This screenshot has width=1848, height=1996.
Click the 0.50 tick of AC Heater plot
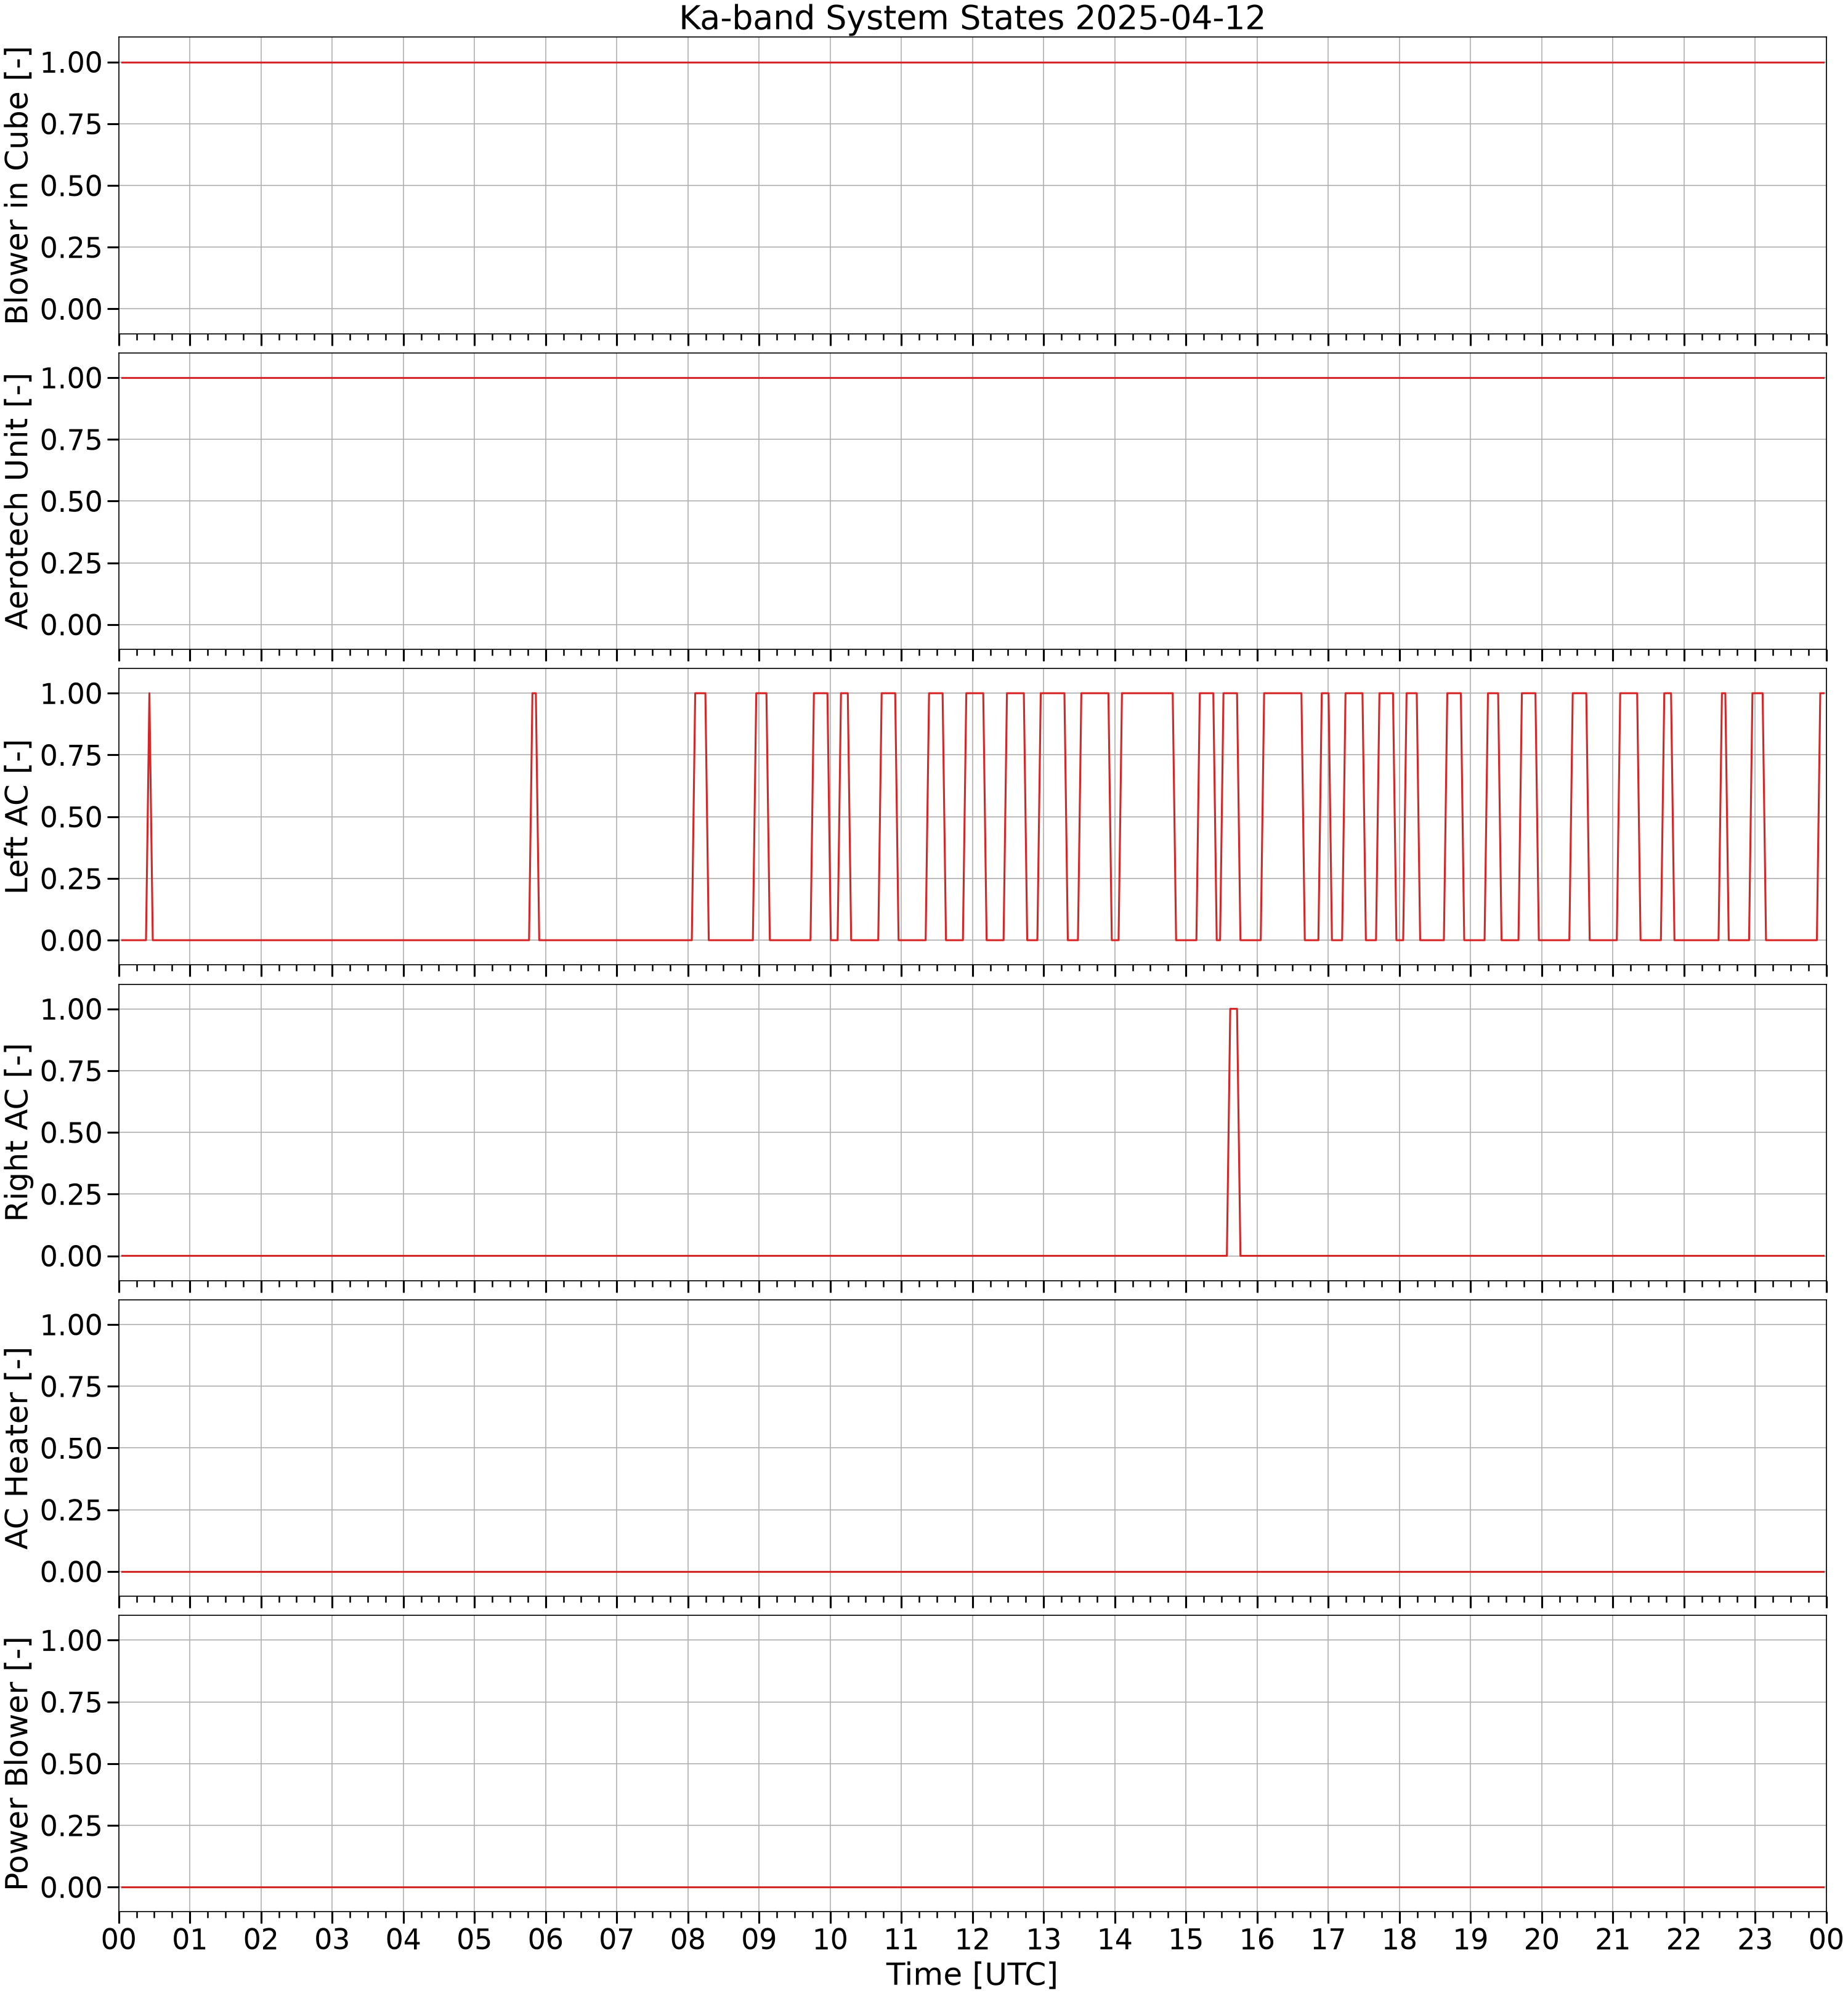coord(71,1448)
